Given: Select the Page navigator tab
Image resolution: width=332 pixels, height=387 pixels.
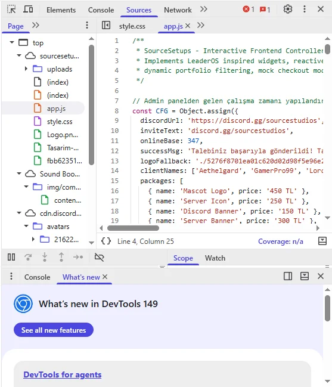Looking at the screenshot, I should (15, 26).
